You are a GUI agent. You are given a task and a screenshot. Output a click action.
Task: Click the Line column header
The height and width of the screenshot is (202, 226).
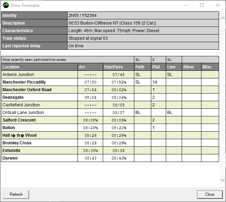pyautogui.click(x=174, y=67)
